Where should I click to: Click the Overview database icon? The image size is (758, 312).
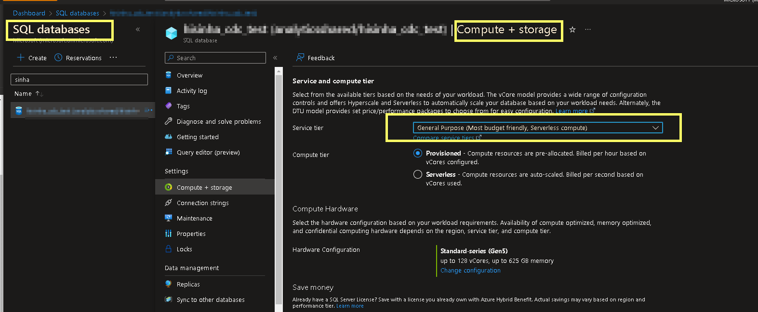pos(168,75)
